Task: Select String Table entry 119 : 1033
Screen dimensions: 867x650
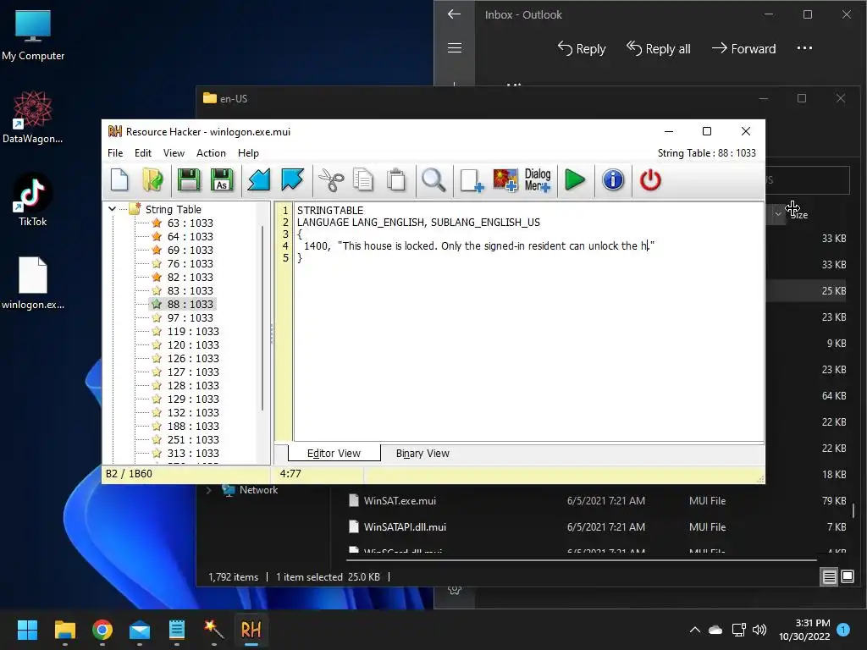Action: click(x=193, y=331)
